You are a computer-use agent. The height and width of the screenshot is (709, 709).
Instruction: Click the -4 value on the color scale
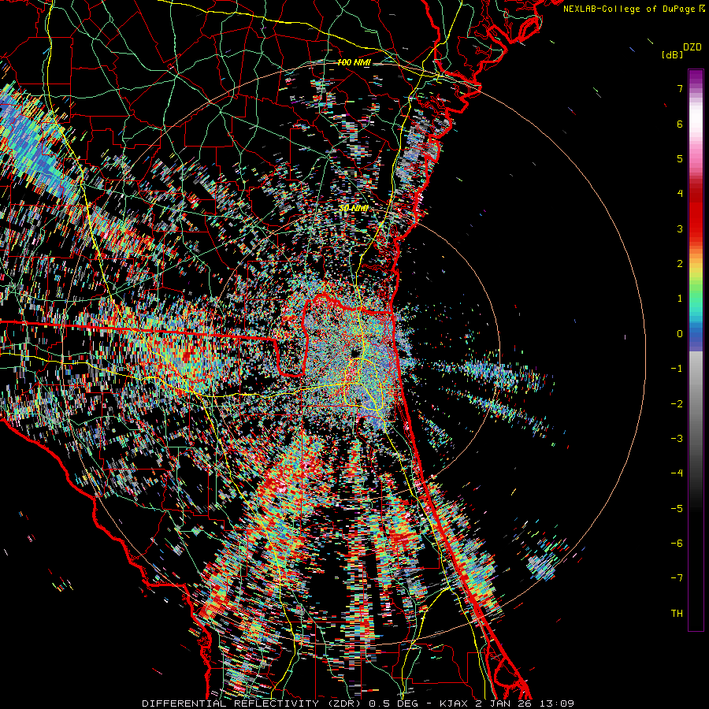[x=677, y=473]
